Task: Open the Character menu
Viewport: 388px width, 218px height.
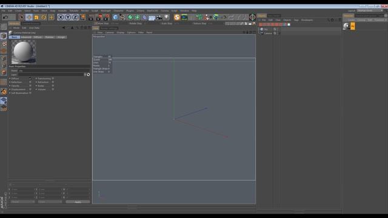Action: [x=118, y=11]
